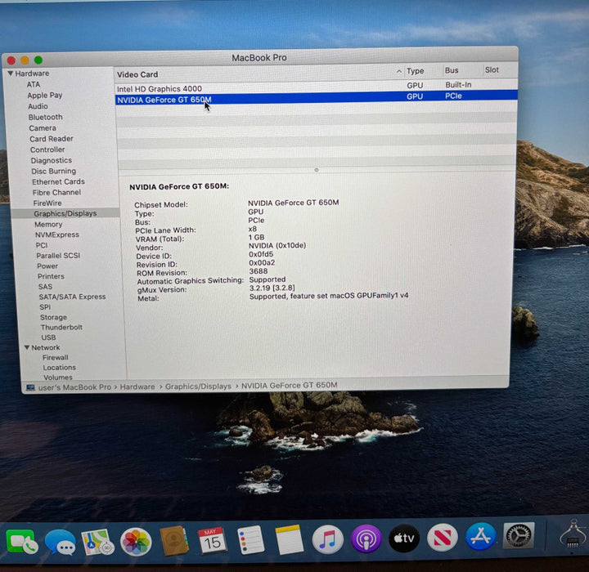589x572 pixels.
Task: Select Apple Pay in the sidebar
Action: click(45, 96)
